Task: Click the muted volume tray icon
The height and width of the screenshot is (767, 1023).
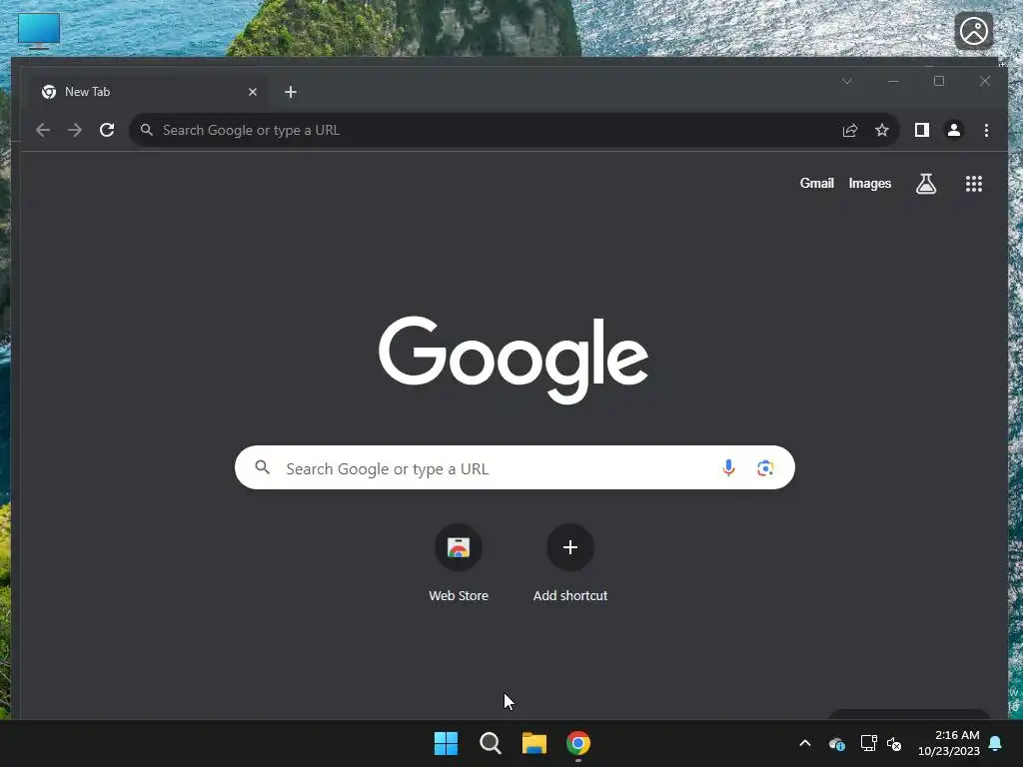Action: point(894,743)
